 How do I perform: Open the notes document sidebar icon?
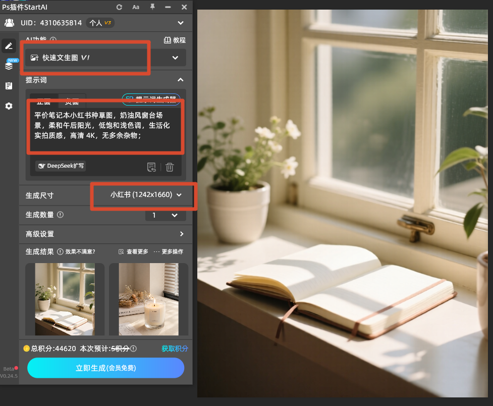(9, 86)
